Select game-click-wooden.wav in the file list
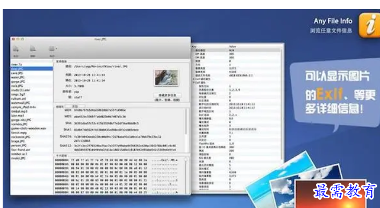This screenshot has height=208, width=380. [x=28, y=128]
